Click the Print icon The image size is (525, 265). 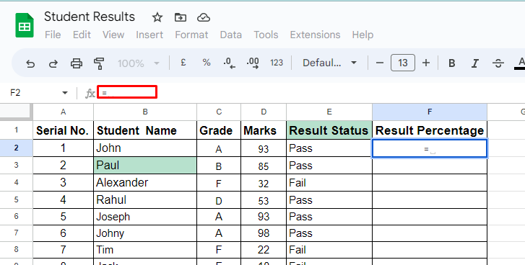coord(77,63)
